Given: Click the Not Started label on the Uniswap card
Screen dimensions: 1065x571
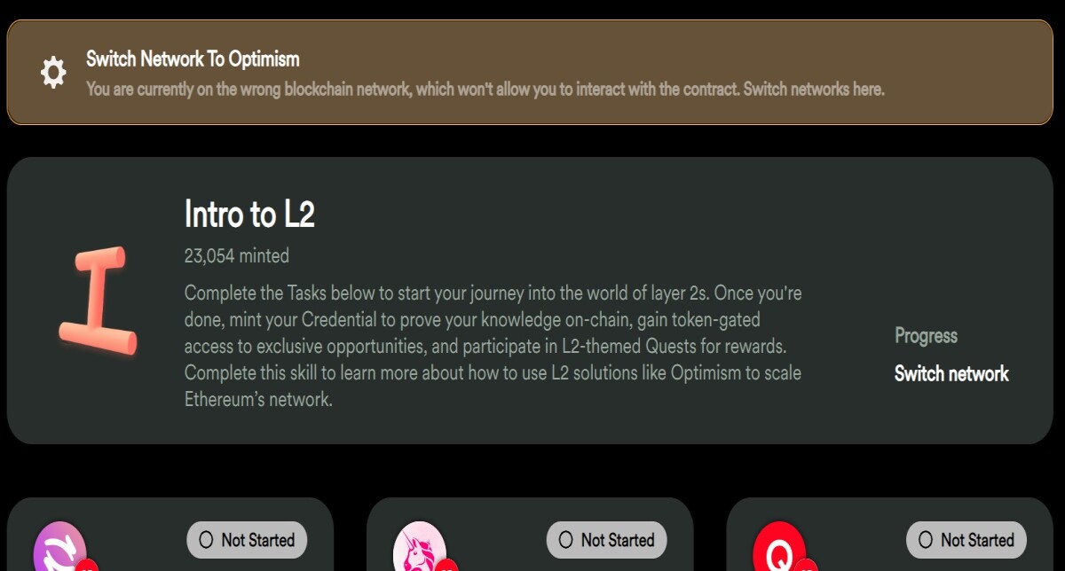Looking at the screenshot, I should [617, 540].
